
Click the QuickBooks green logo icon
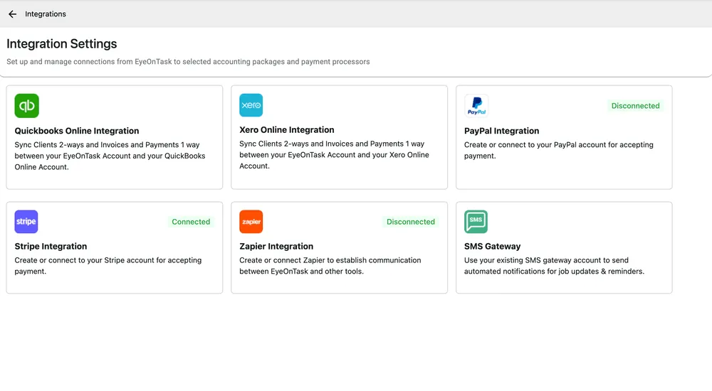pyautogui.click(x=27, y=106)
